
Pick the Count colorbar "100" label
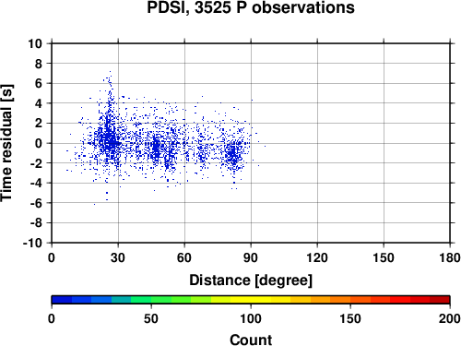pyautogui.click(x=251, y=318)
